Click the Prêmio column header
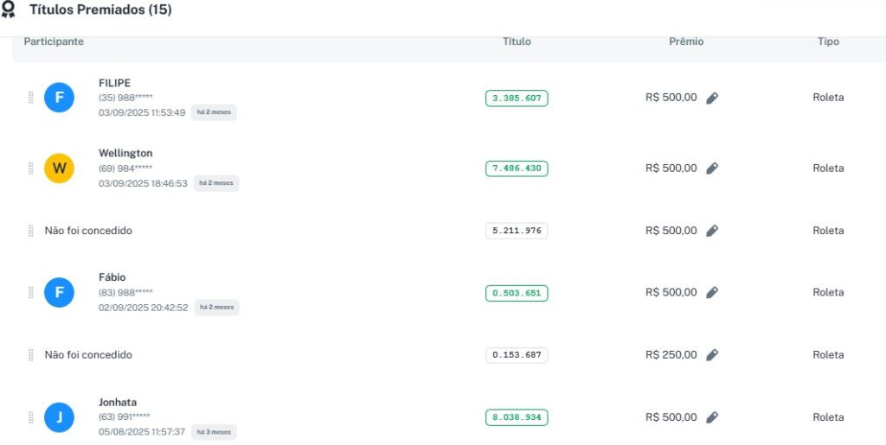Screen dimensions: 886x445 [686, 41]
